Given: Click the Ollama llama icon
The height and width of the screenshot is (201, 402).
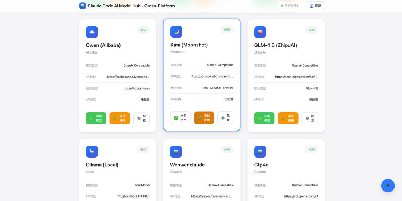Looking at the screenshot, I should 92,152.
